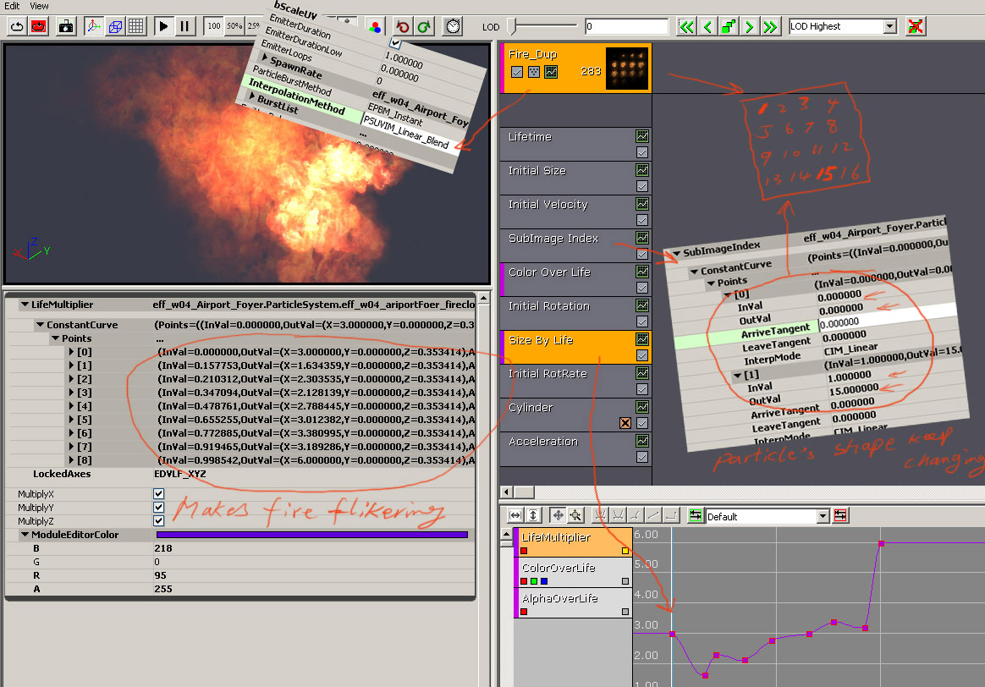Start the particle simulation with Play

click(163, 26)
